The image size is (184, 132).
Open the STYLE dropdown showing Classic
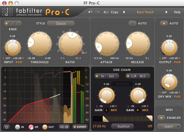[x=61, y=23]
